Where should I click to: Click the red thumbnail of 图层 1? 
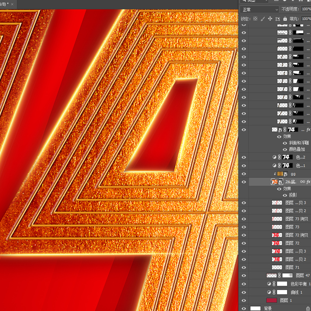pyautogui.click(x=272, y=300)
